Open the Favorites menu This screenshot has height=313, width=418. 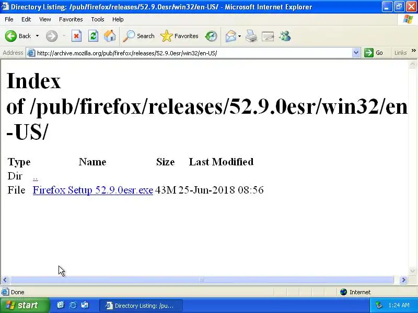point(71,19)
